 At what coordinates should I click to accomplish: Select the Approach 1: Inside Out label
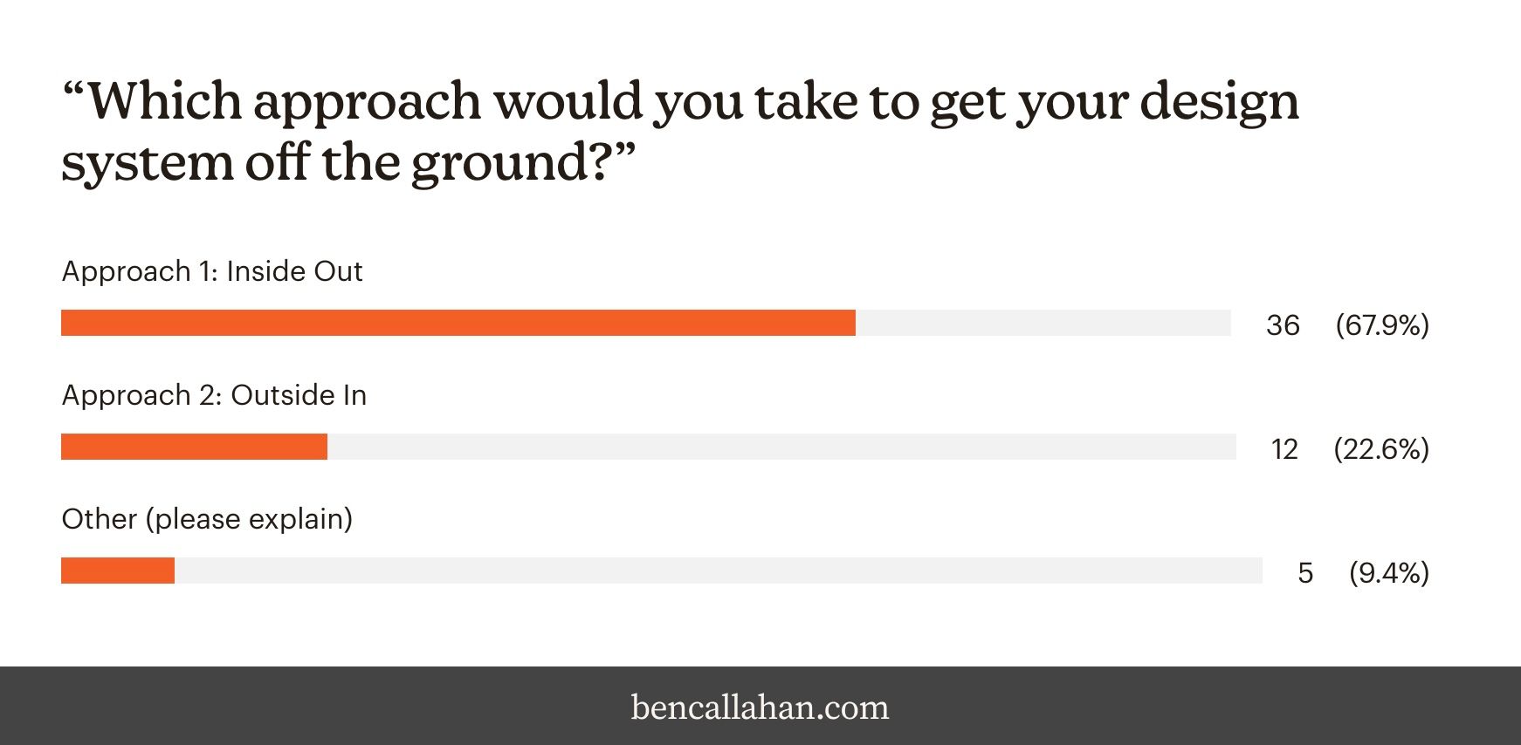[212, 271]
